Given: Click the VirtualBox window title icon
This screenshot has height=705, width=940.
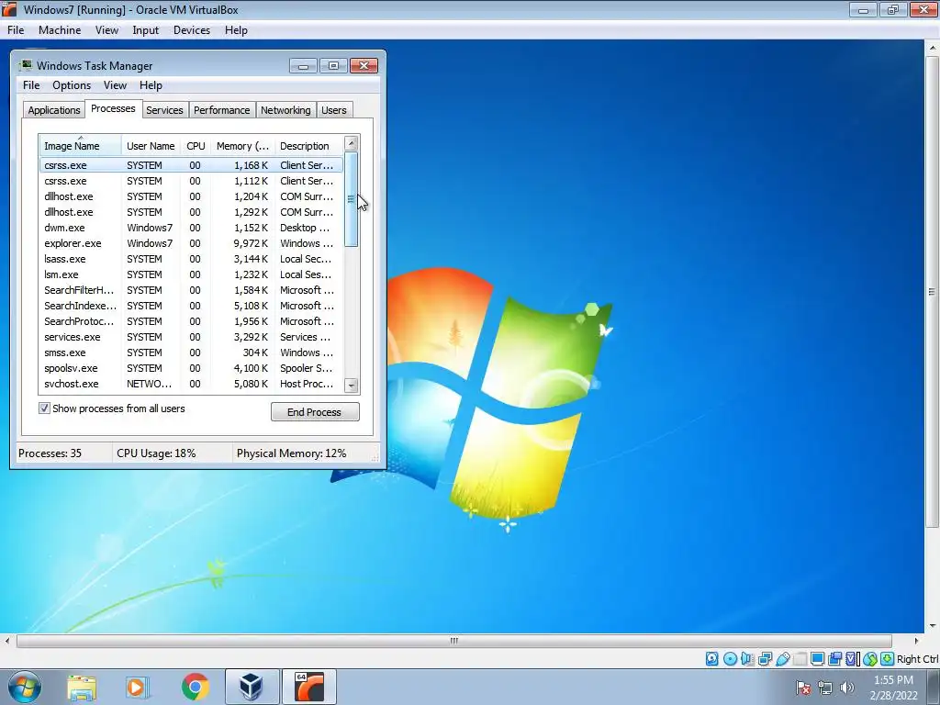Looking at the screenshot, I should point(9,9).
